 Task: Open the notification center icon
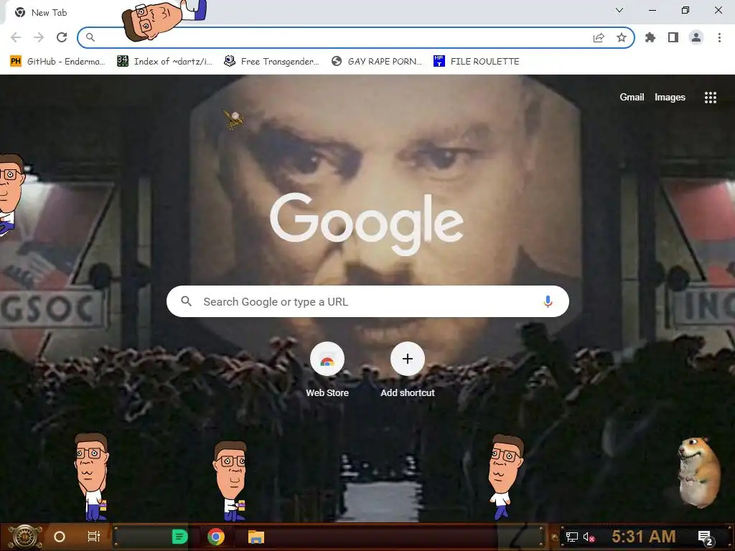click(x=706, y=537)
